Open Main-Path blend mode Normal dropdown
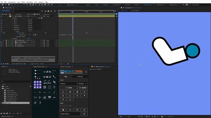This screenshot has width=211, height=118. click(35, 29)
